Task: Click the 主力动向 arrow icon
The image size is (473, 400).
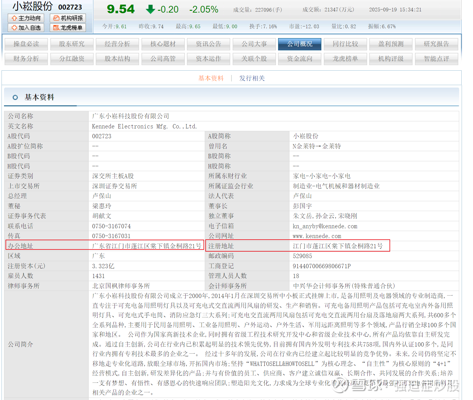Action: coord(14,18)
